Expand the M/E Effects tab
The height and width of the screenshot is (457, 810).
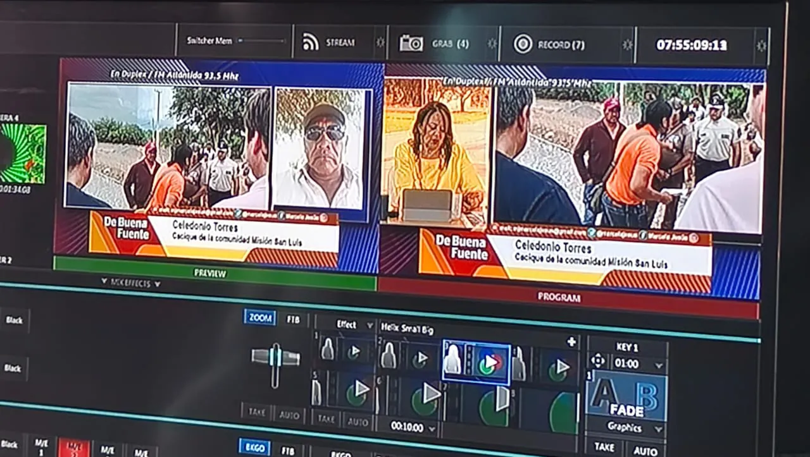pyautogui.click(x=131, y=283)
